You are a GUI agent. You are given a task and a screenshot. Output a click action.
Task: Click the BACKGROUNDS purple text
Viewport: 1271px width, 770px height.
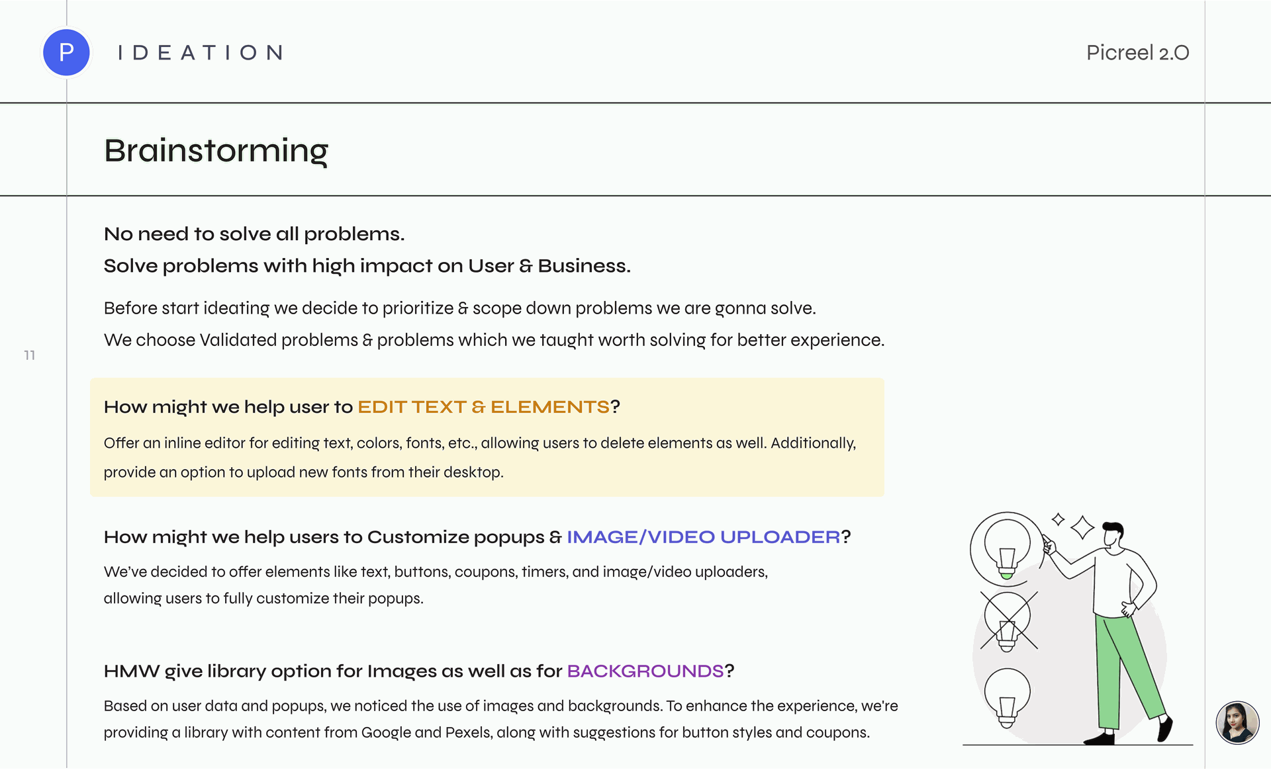pyautogui.click(x=645, y=671)
